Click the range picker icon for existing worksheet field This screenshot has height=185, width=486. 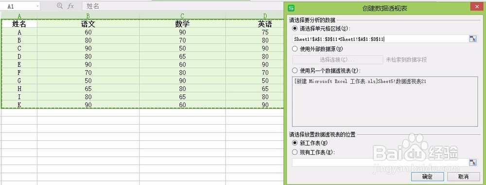point(473,162)
